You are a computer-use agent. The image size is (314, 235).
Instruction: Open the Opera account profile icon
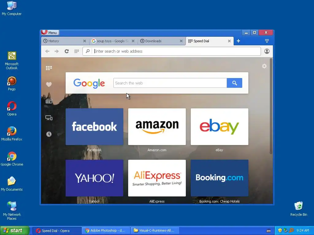coord(267,51)
